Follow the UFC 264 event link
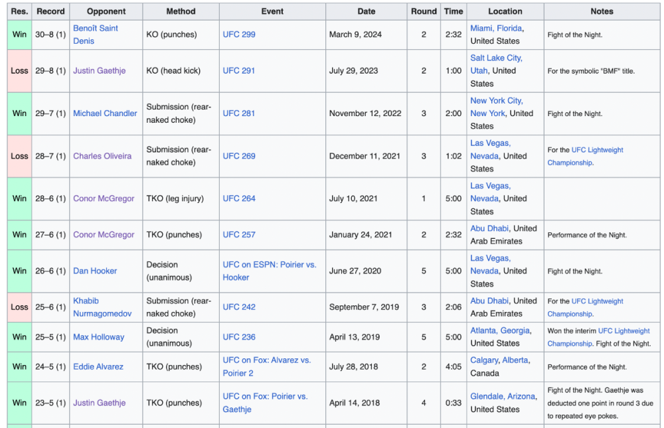664x428 pixels. point(239,198)
